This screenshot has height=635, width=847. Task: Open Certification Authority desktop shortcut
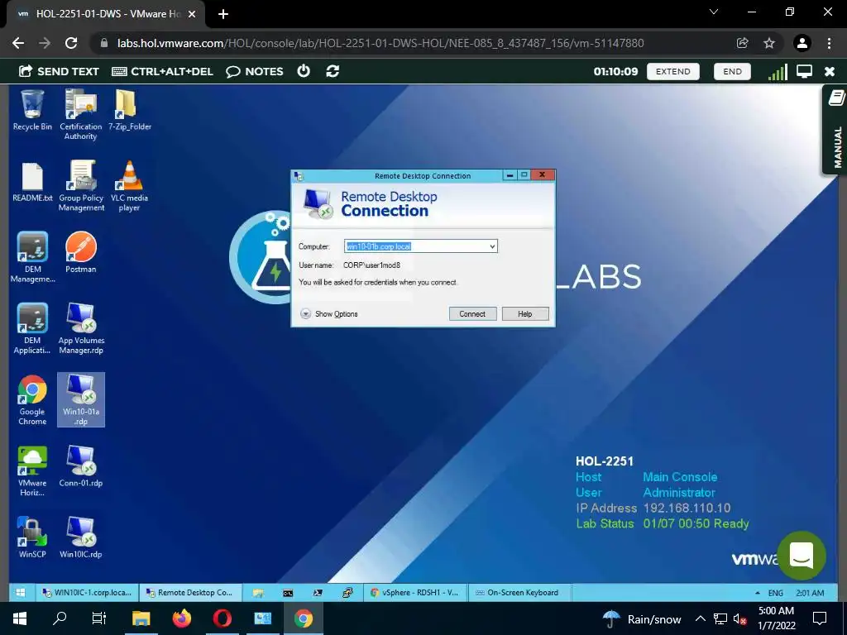pyautogui.click(x=80, y=115)
